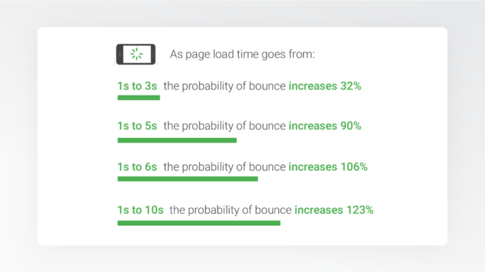Screen dimensions: 485x272
Task: Click the heading 'As page load time goes from:'
Action: tap(242, 54)
